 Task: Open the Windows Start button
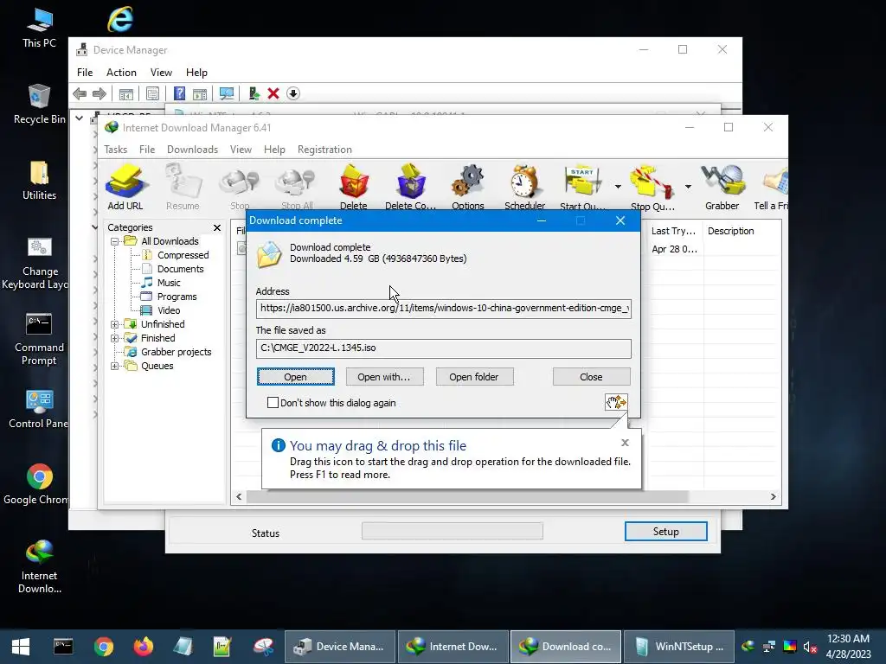coord(21,647)
